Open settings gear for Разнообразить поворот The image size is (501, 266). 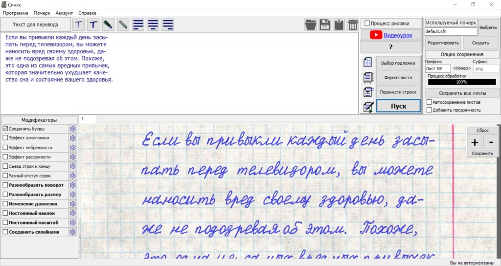point(73,185)
